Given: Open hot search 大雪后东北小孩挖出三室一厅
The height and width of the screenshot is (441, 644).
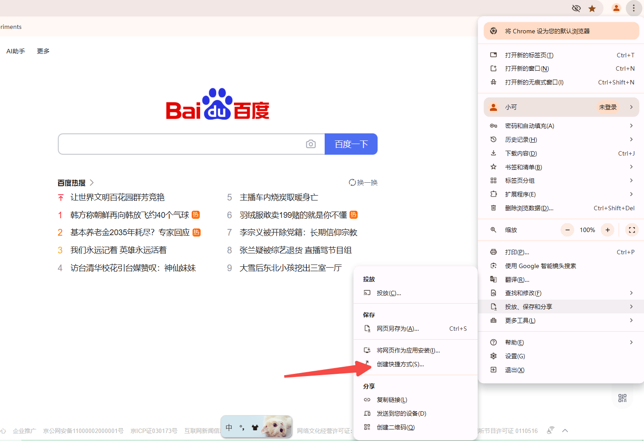Looking at the screenshot, I should (290, 268).
